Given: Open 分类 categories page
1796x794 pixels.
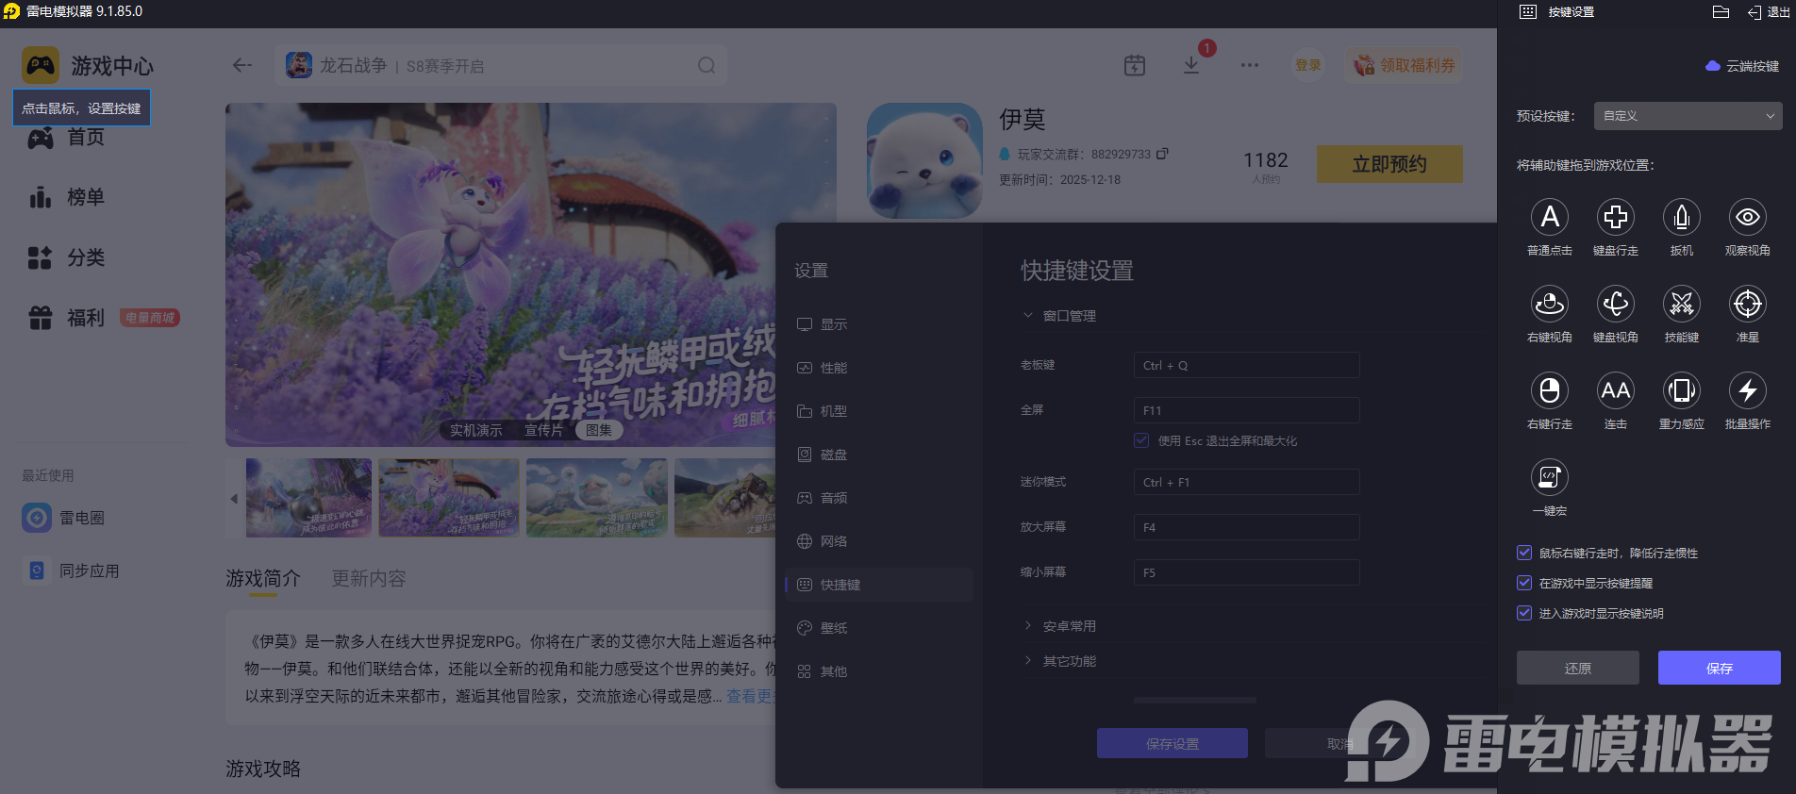Looking at the screenshot, I should point(66,257).
